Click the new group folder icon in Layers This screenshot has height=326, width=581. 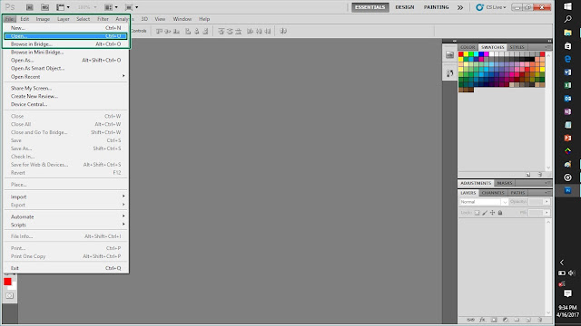(517, 320)
